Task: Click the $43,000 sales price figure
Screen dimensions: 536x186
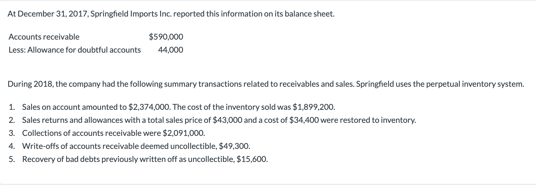Action: coord(228,120)
